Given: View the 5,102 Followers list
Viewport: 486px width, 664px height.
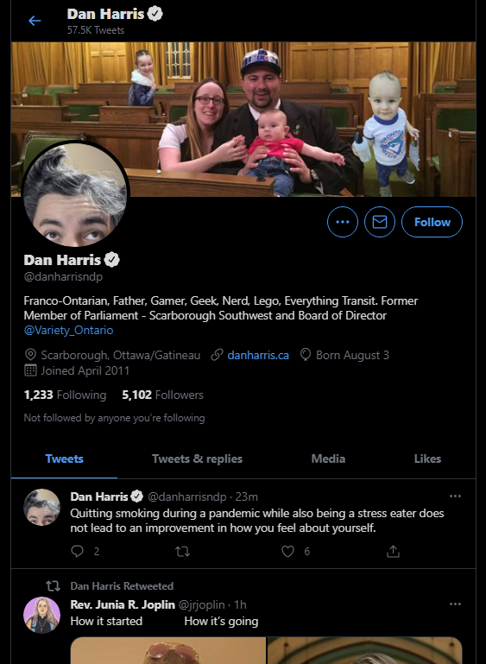Looking at the screenshot, I should (x=162, y=395).
